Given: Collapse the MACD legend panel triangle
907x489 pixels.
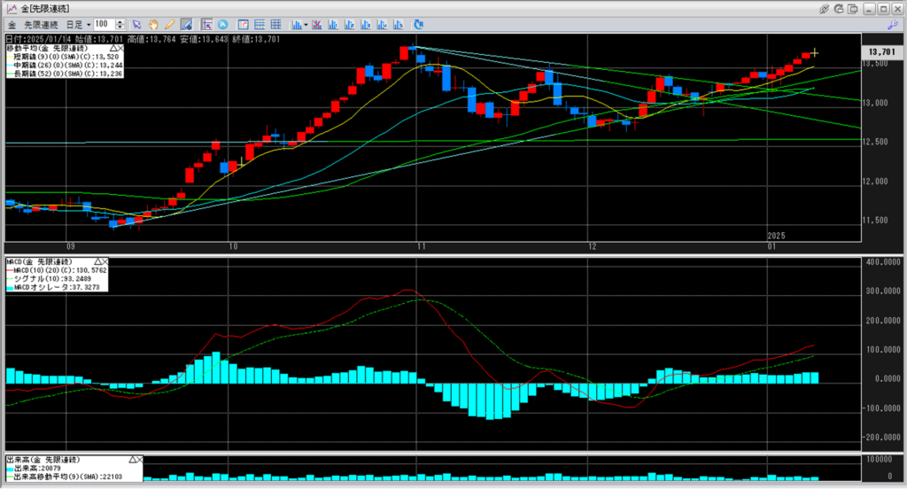Looking at the screenshot, I should [x=97, y=262].
